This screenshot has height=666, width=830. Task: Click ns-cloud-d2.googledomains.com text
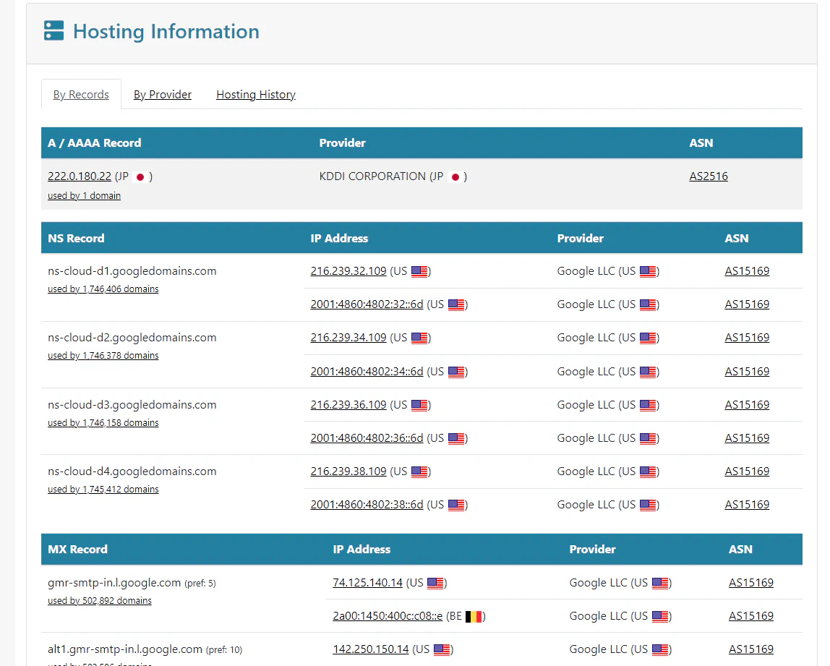tap(132, 338)
